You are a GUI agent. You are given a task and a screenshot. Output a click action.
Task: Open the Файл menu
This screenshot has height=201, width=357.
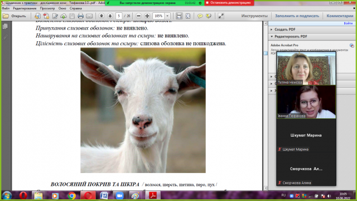point(6,8)
